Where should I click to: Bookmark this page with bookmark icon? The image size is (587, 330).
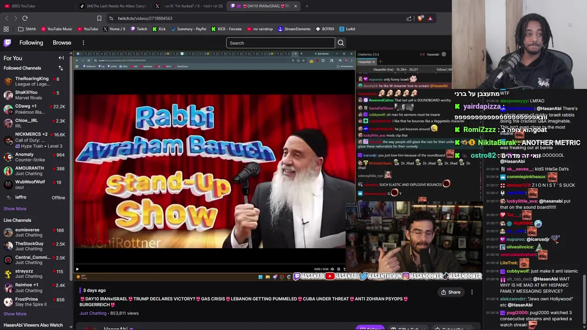pos(99,18)
